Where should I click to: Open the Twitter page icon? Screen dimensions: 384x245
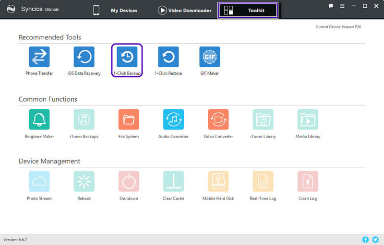click(x=375, y=240)
